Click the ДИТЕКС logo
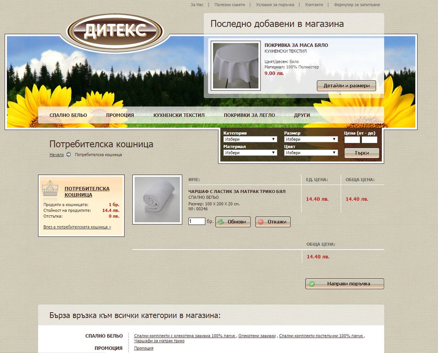438x353 pixels. pos(115,32)
